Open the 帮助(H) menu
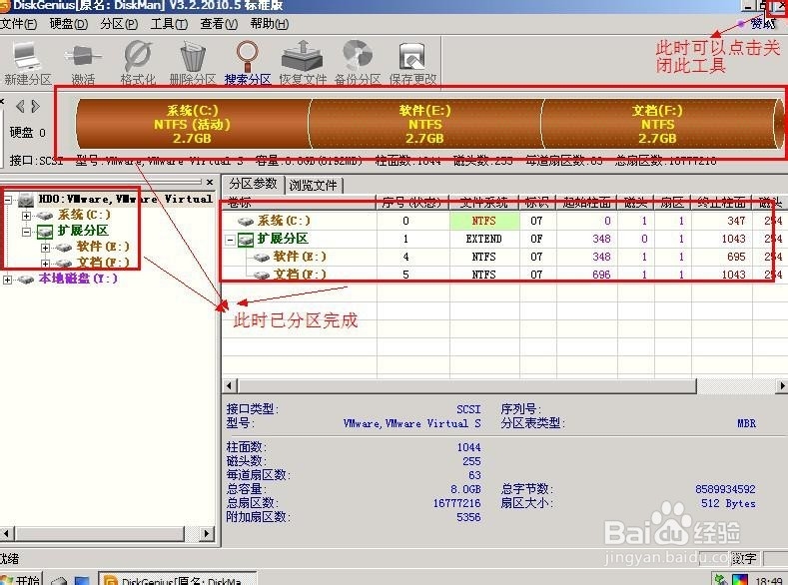The image size is (788, 585). [270, 24]
